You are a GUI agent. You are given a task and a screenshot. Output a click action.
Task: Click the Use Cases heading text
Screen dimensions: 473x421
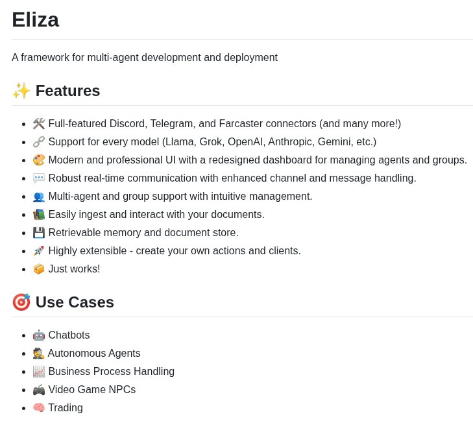point(75,302)
